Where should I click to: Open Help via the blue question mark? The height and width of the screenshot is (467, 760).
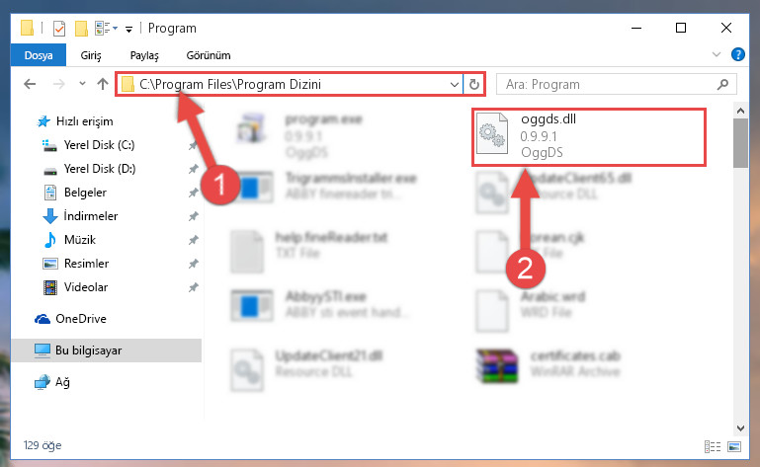(737, 54)
